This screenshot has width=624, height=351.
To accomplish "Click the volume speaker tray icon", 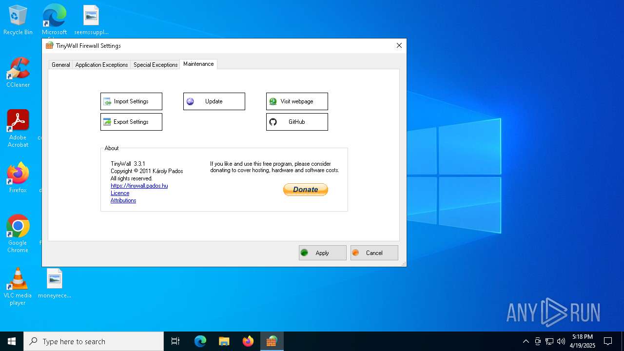I will [x=561, y=341].
